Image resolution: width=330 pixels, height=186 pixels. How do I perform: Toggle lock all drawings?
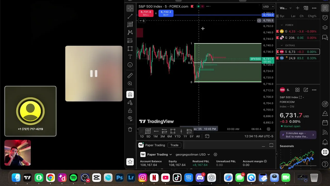pyautogui.click(x=130, y=111)
